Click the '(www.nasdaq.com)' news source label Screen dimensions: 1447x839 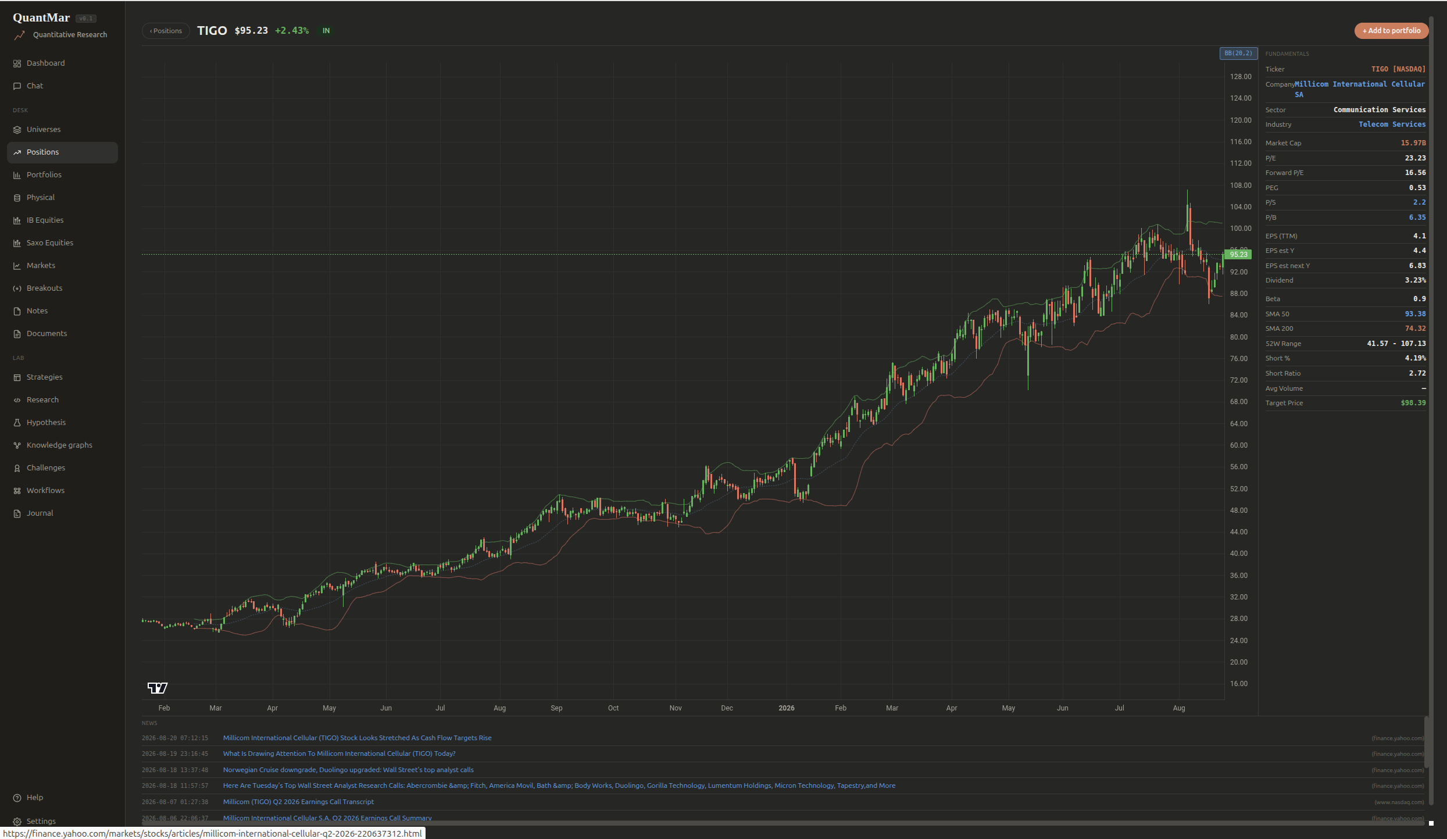point(1399,802)
